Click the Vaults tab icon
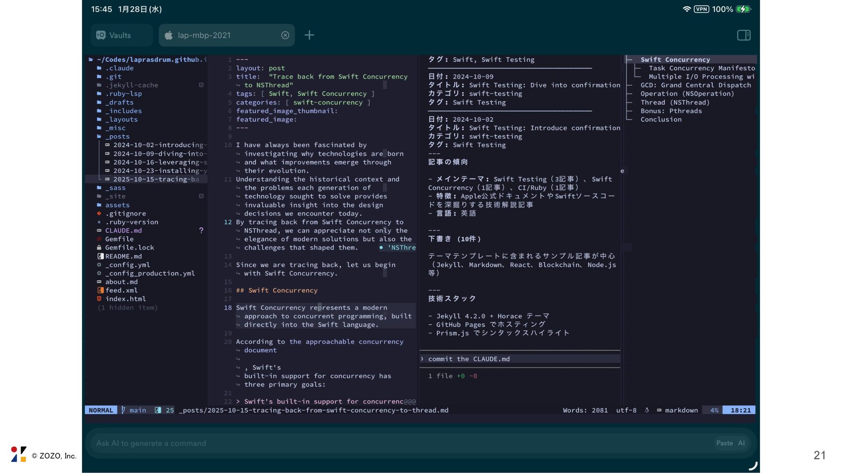Screen dimensions: 842x473 pos(101,35)
